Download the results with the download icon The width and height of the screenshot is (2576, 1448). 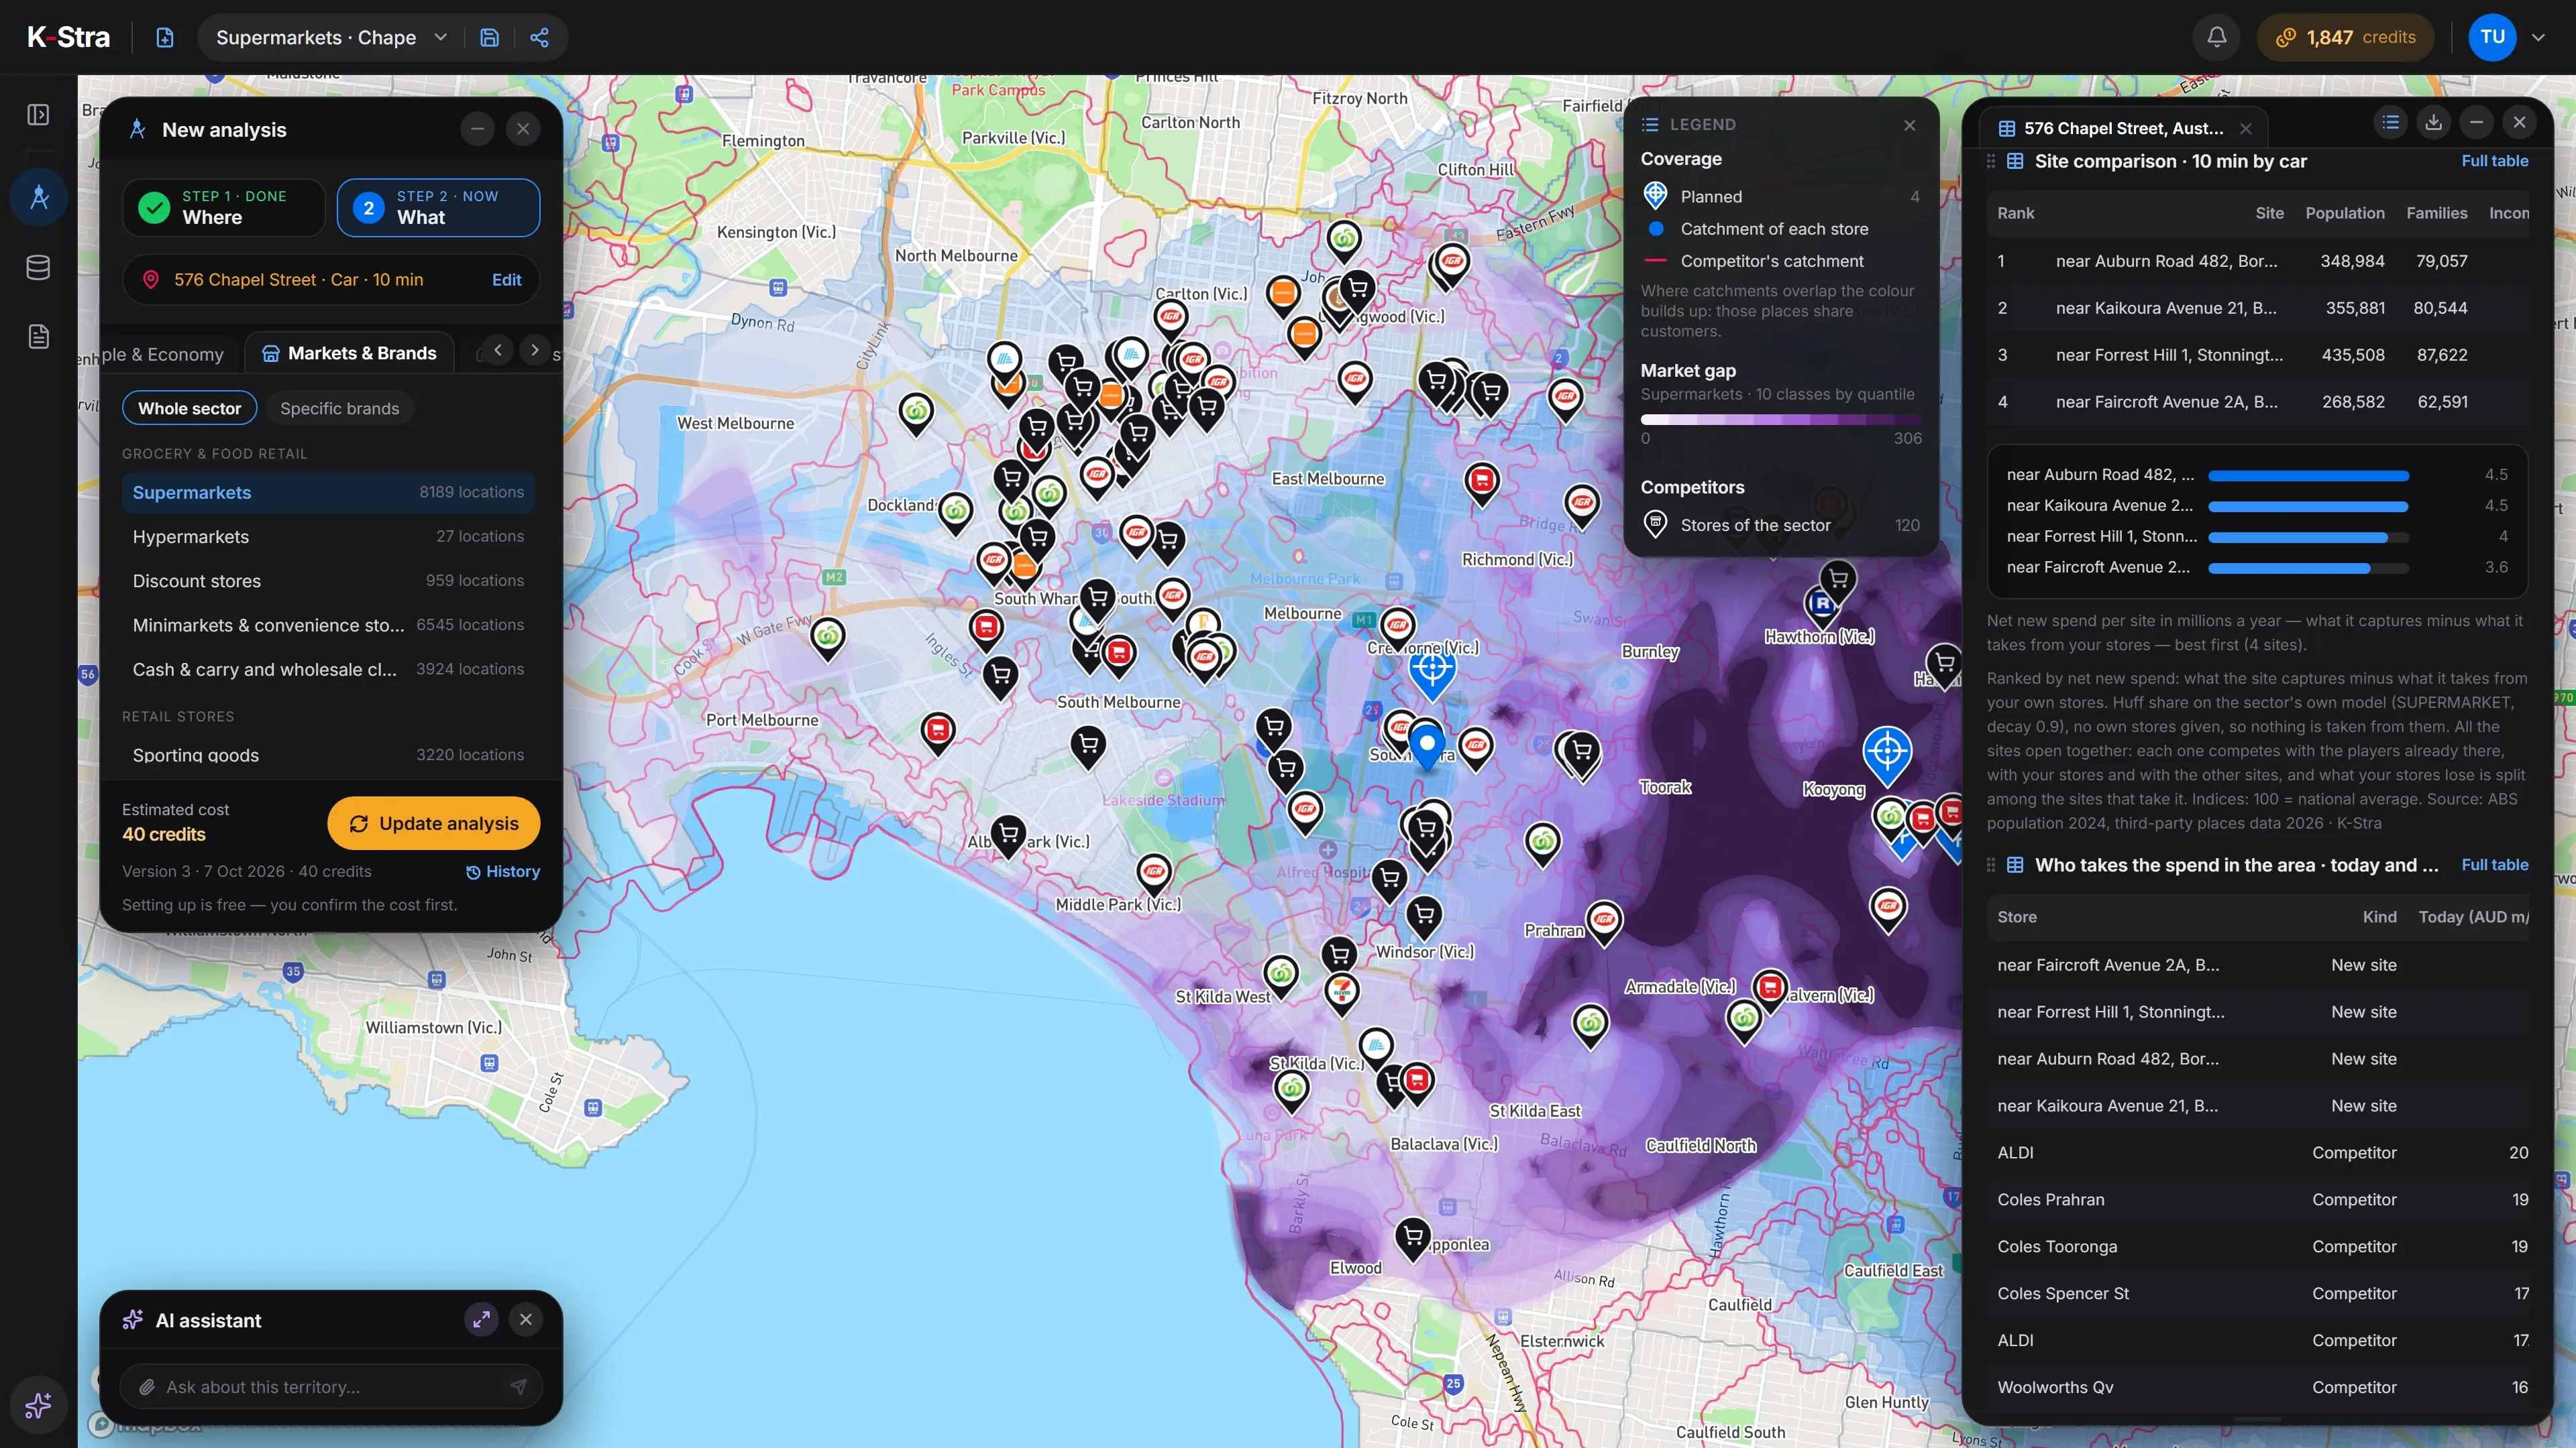tap(2433, 123)
